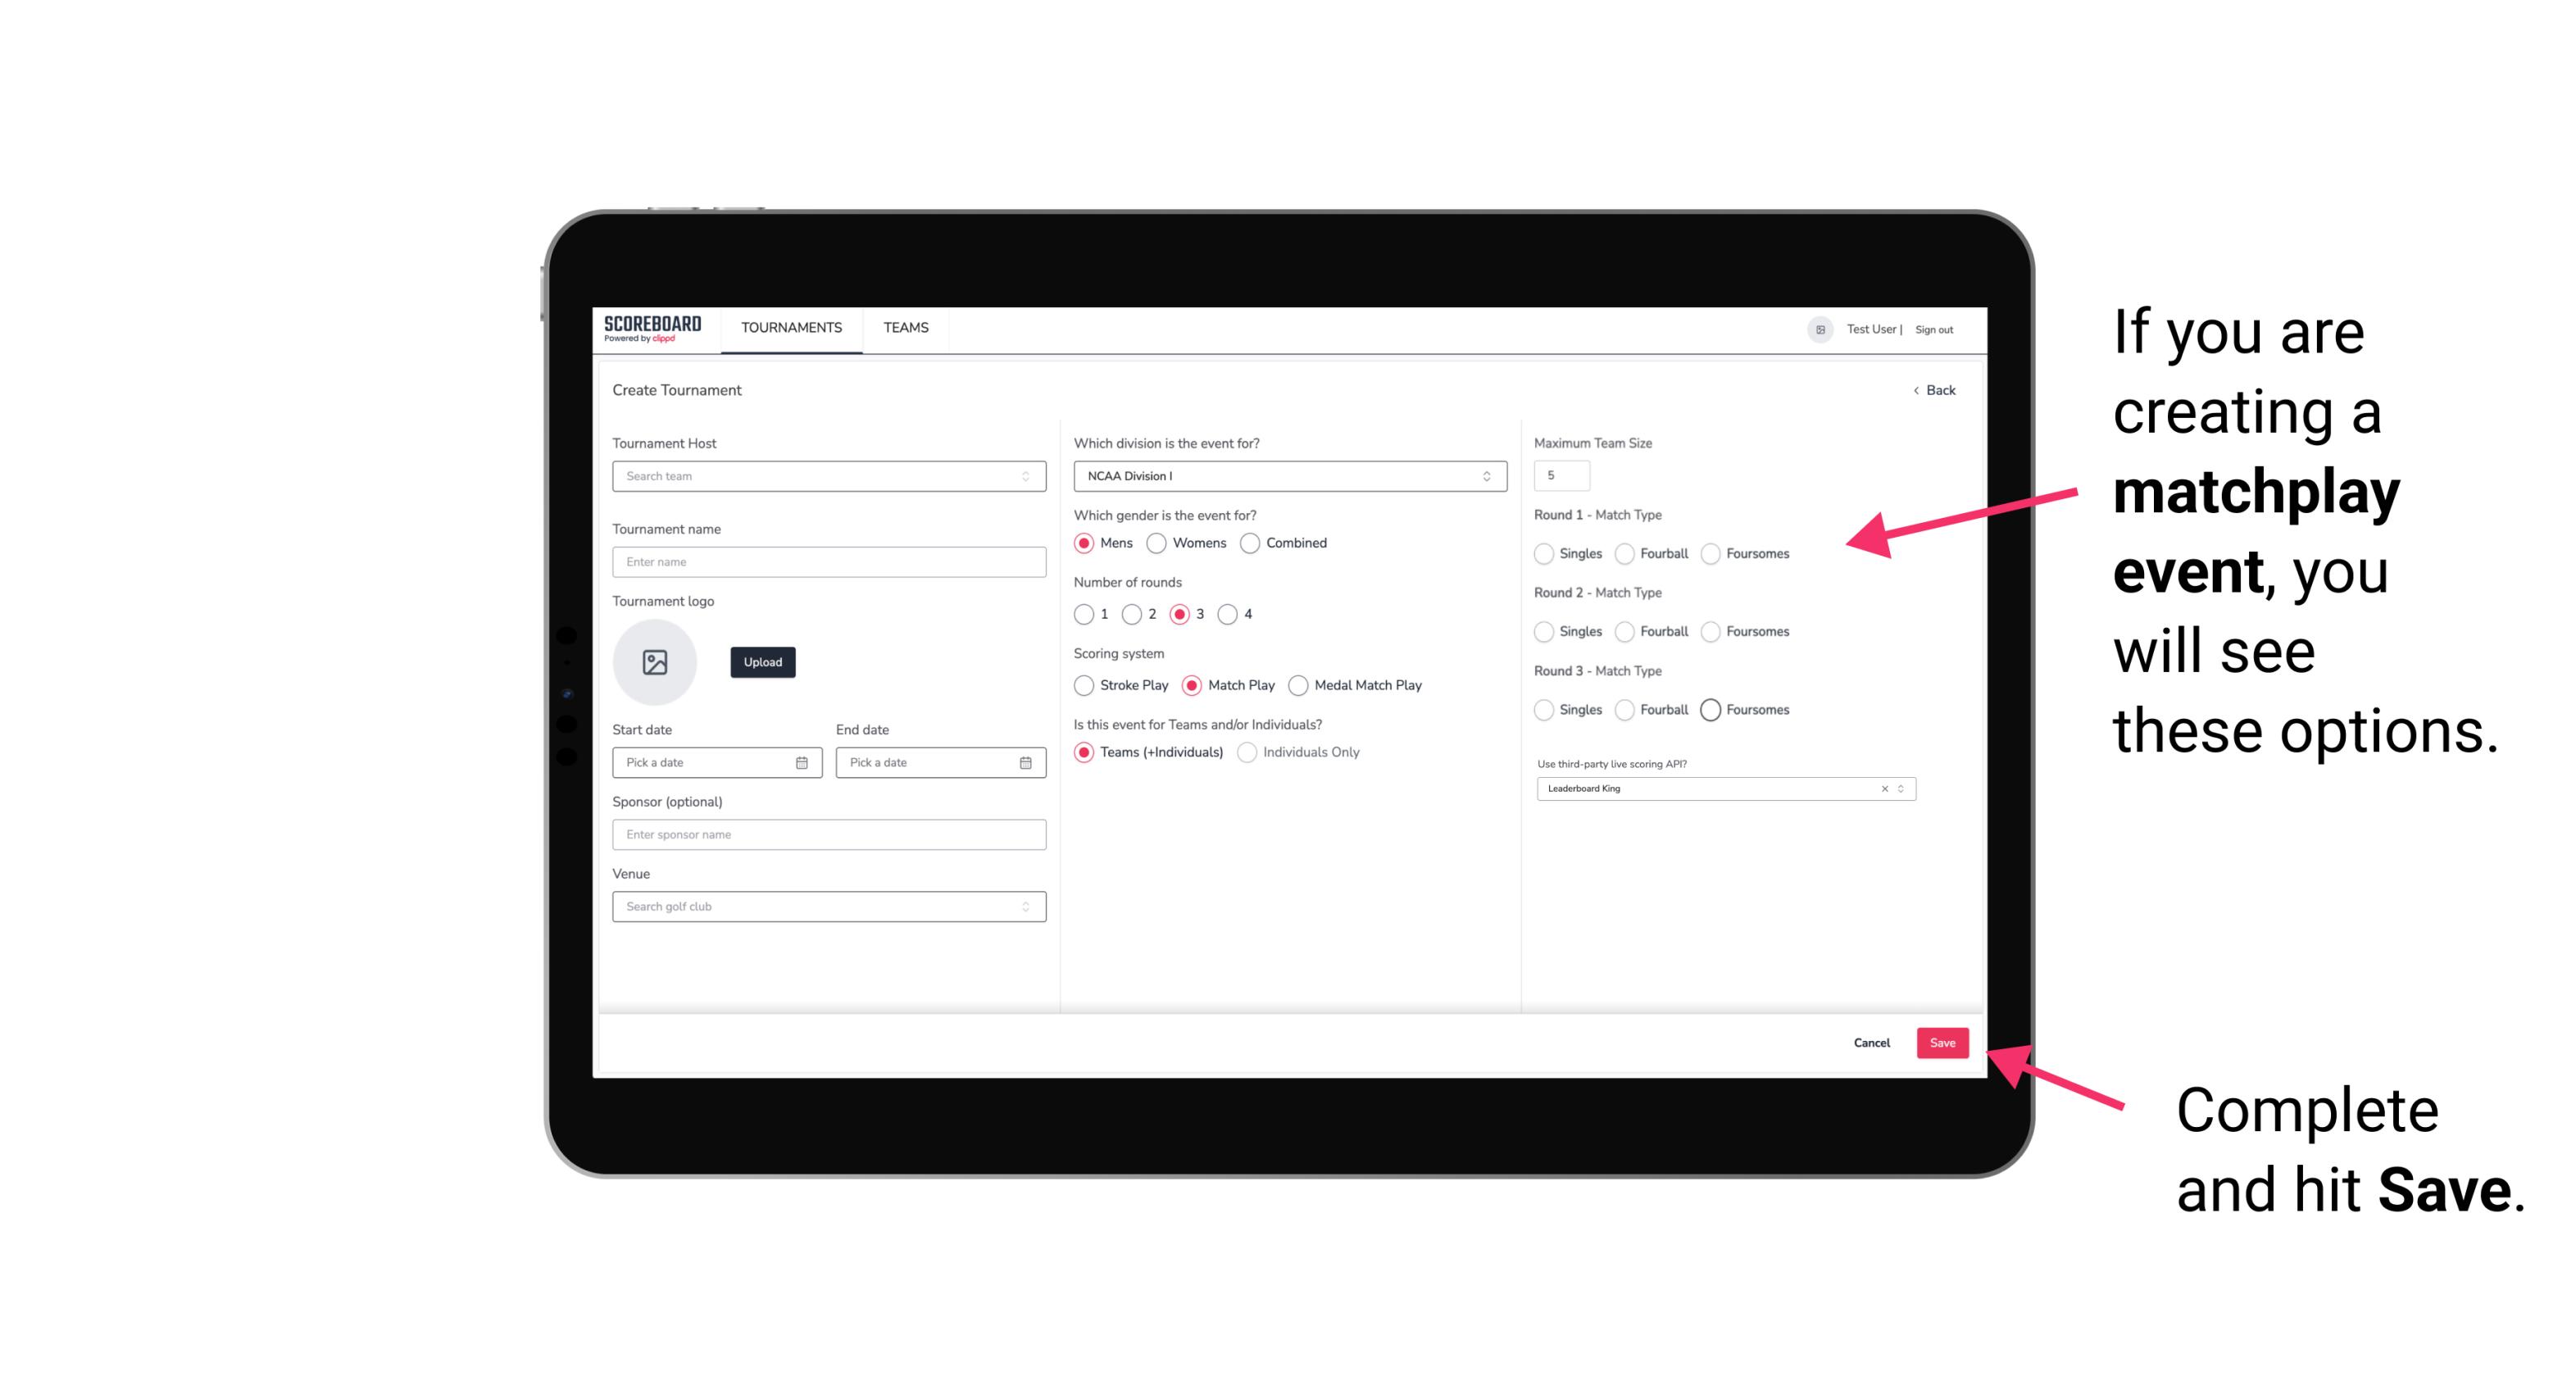Switch to the TOURNAMENTS tab
The width and height of the screenshot is (2576, 1386).
pyautogui.click(x=790, y=328)
